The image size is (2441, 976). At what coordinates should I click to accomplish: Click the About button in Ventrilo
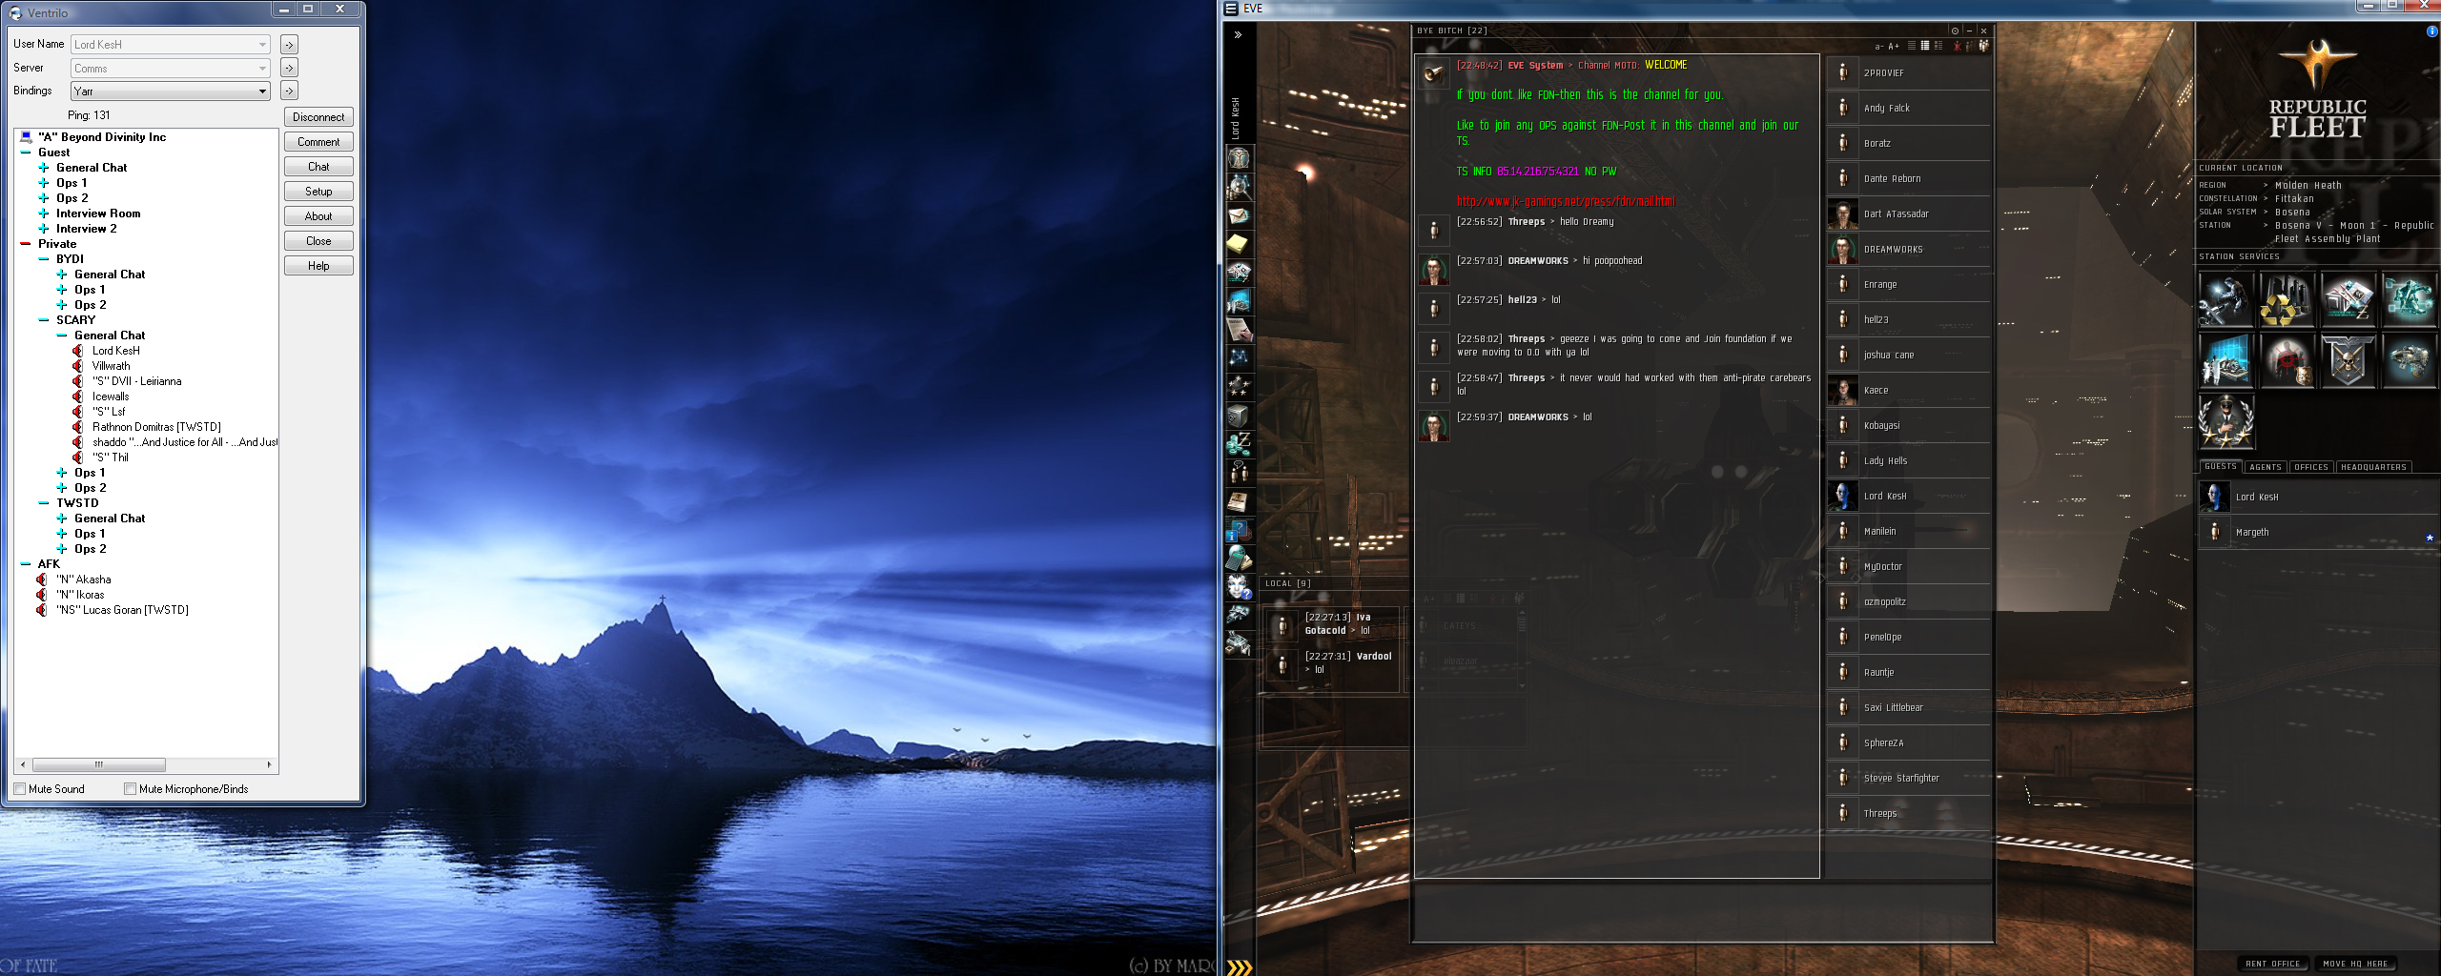click(318, 216)
